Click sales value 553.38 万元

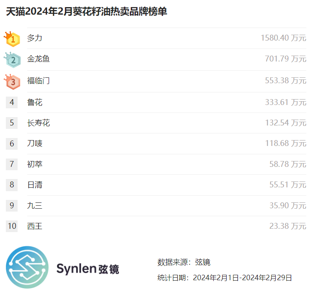point(285,80)
